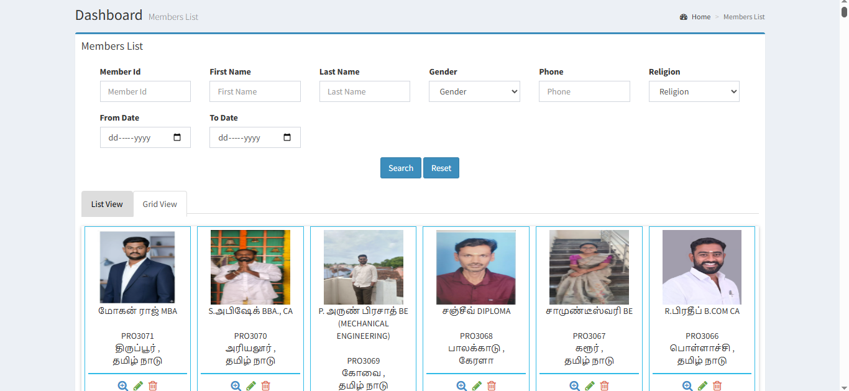
Task: Switch to List View tab
Action: click(107, 204)
